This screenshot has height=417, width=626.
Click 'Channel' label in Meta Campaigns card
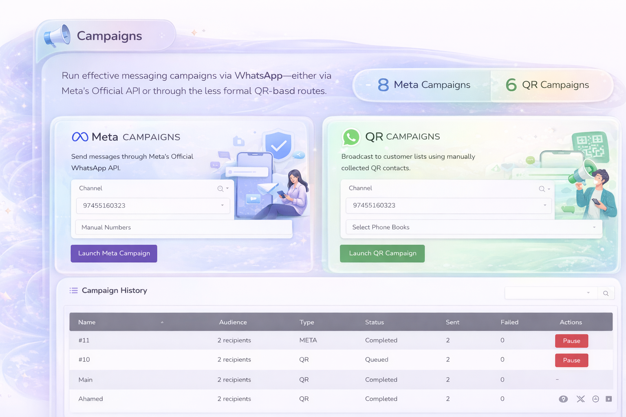(90, 188)
